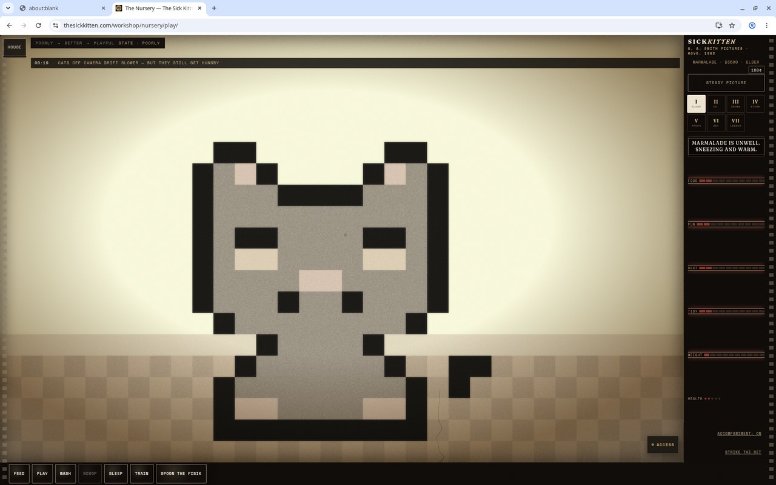Click 'Marmalade · D3000 · Elder' text
776x485 pixels.
coord(726,62)
